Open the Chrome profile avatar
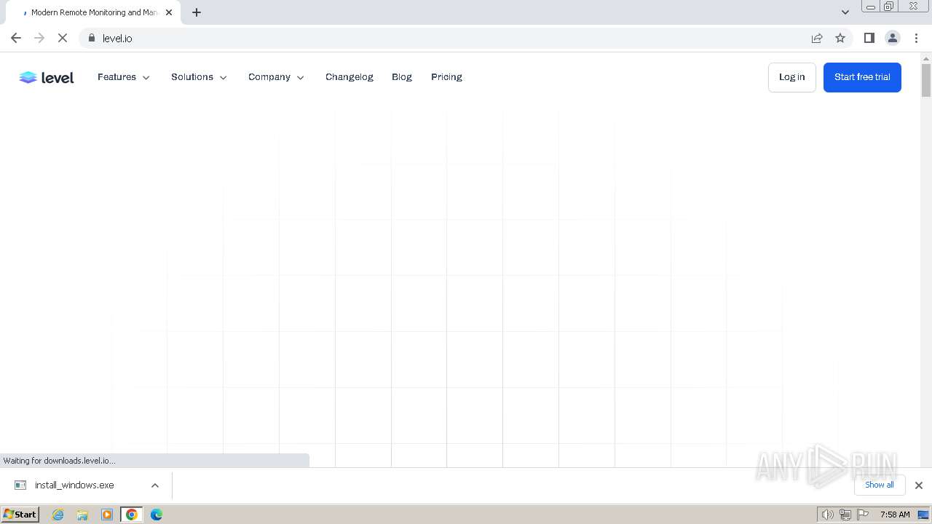This screenshot has height=524, width=932. tap(893, 38)
